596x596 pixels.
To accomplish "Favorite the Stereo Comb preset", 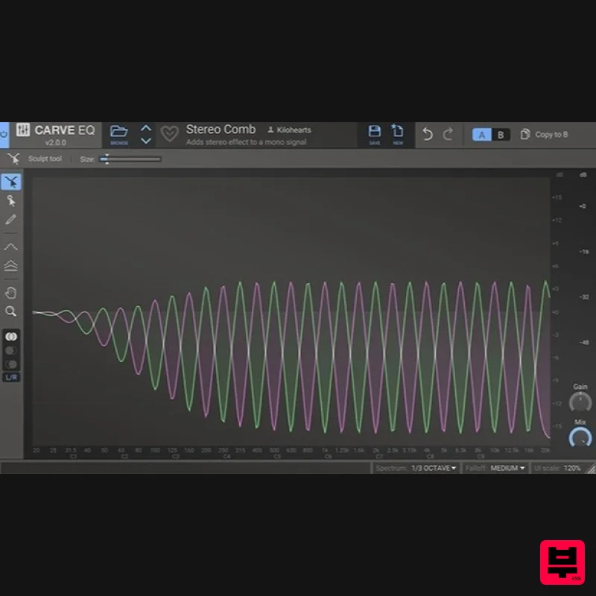I will (170, 134).
